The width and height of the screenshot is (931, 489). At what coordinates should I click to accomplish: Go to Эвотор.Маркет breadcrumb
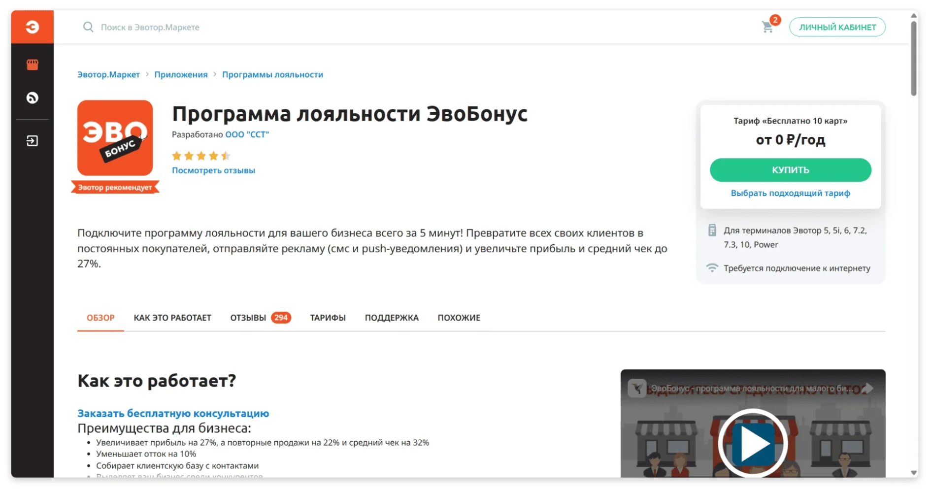[x=108, y=74]
